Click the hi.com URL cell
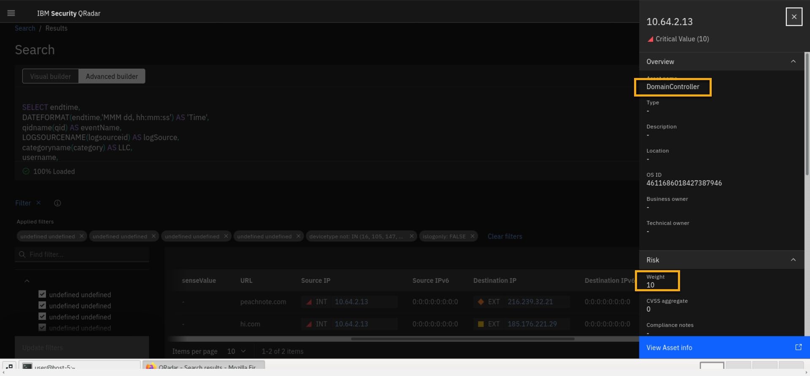This screenshot has width=810, height=376. (250, 324)
